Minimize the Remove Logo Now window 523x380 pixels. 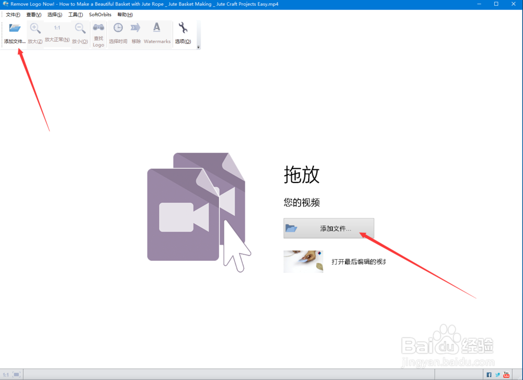(x=479, y=4)
